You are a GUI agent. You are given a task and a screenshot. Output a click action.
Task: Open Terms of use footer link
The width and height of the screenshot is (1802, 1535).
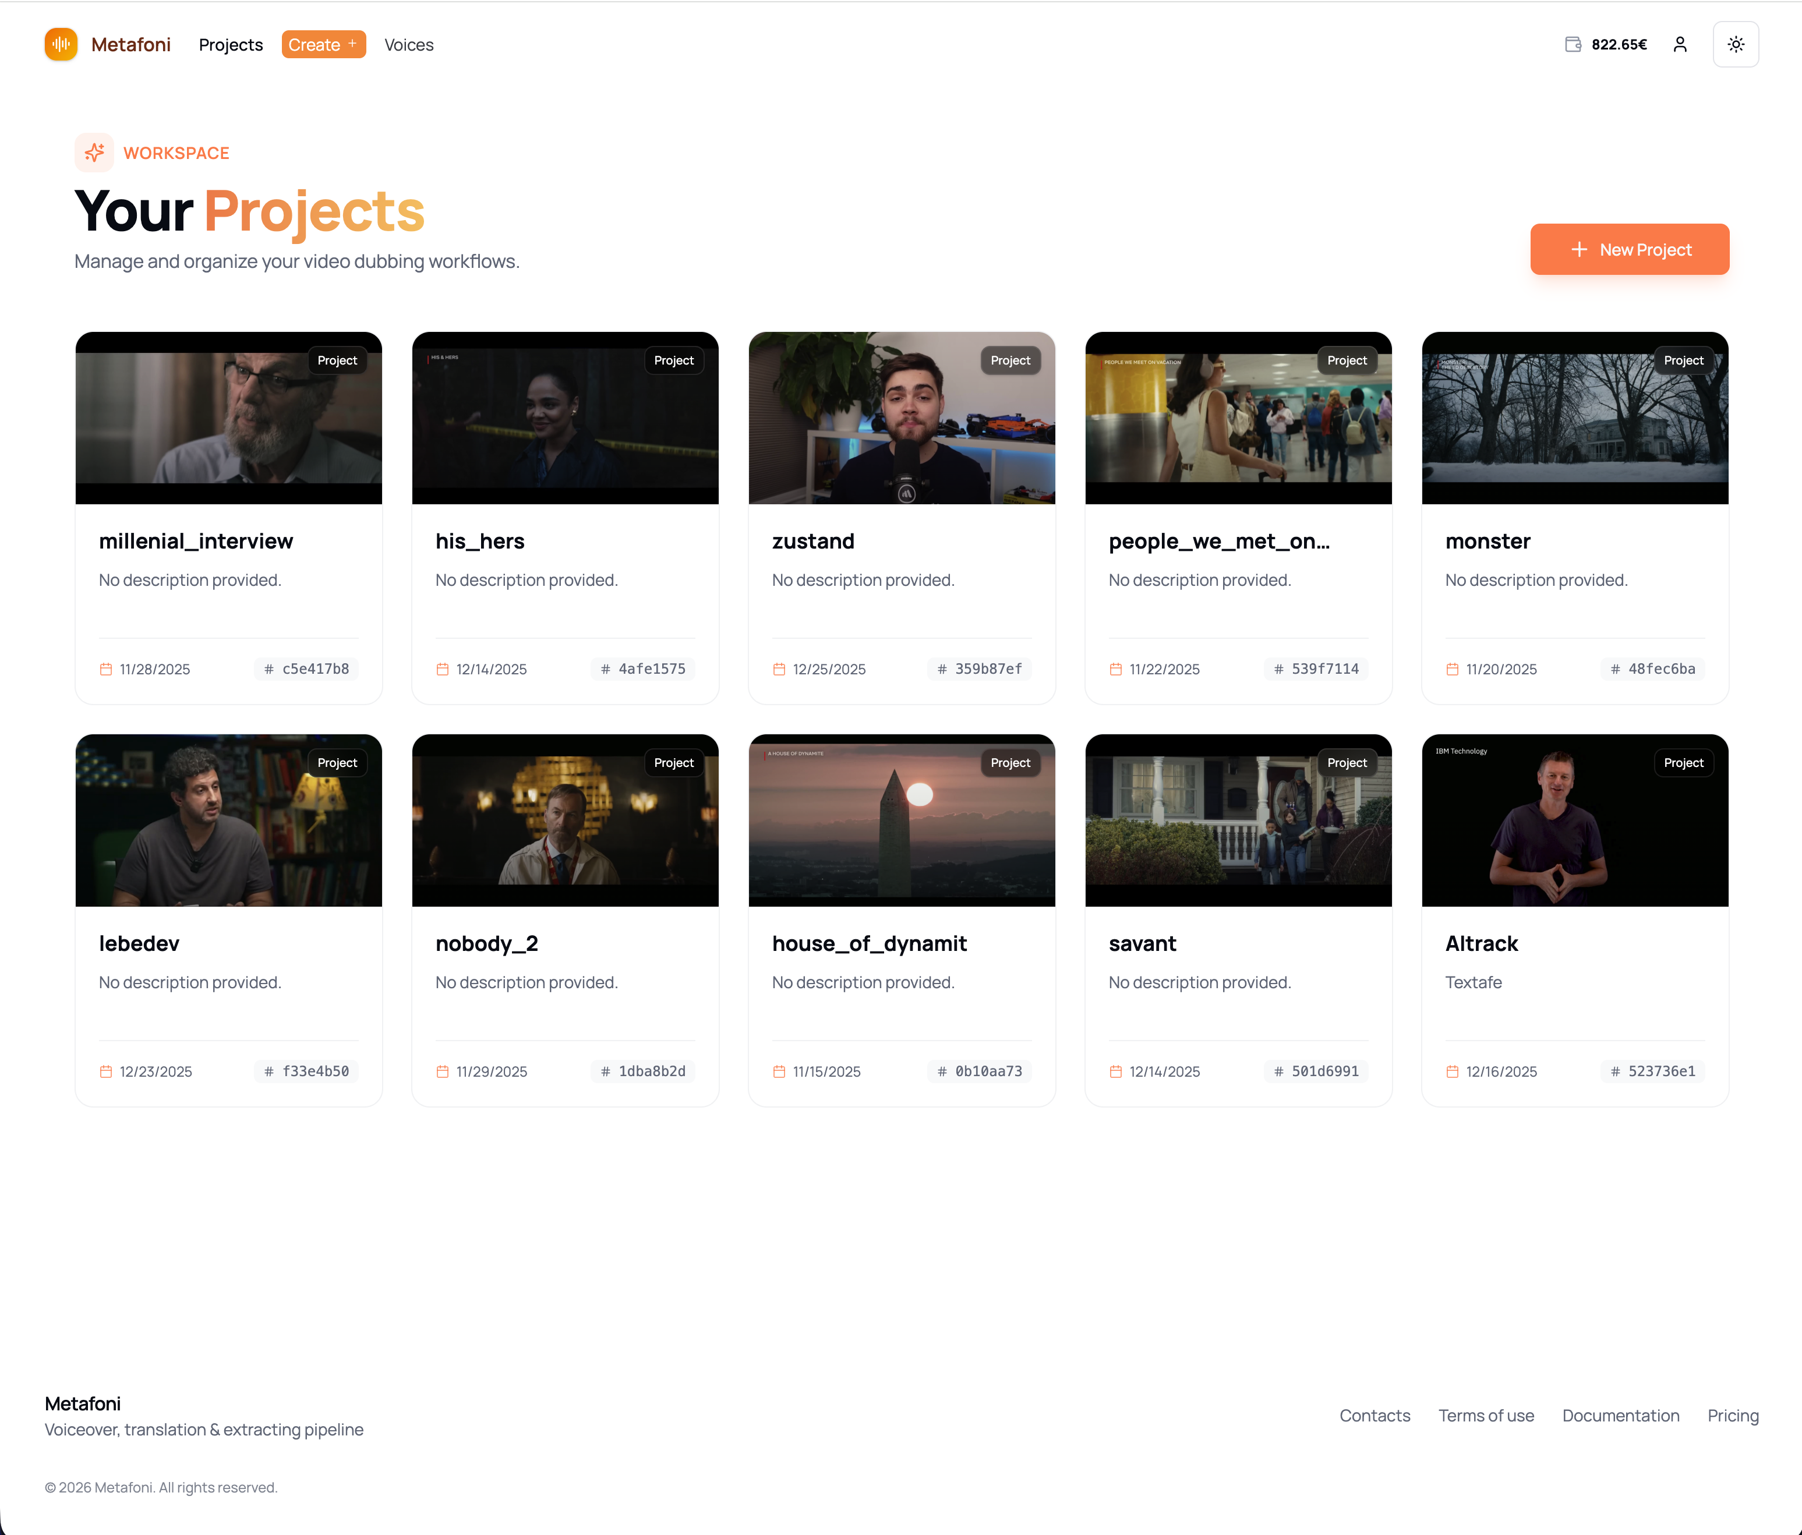[1485, 1416]
